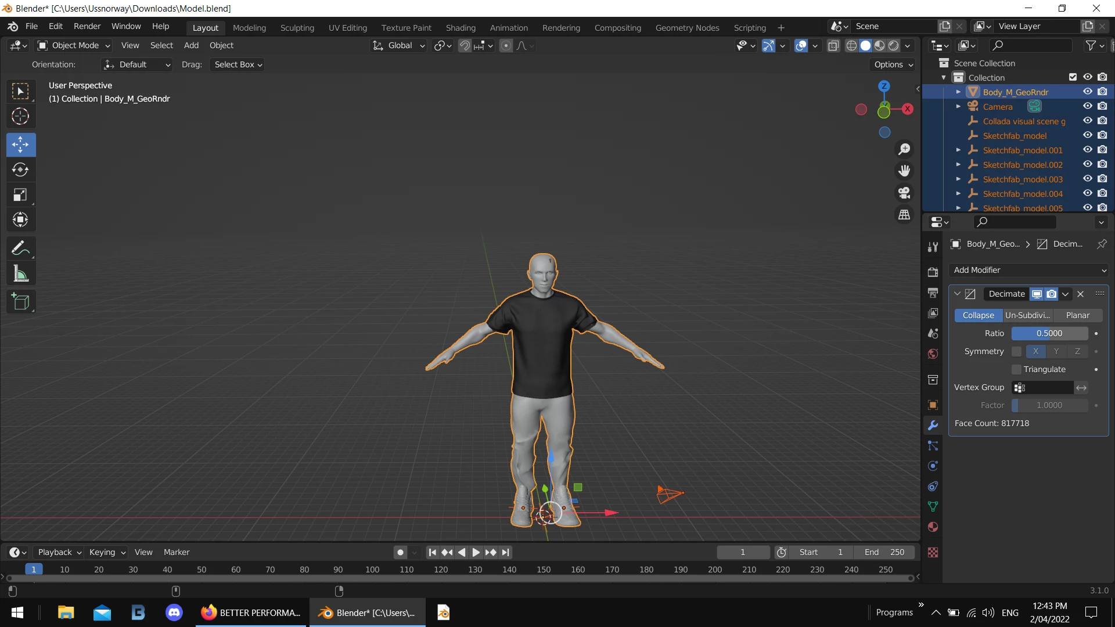Adjust the Decimate Ratio slider
Viewport: 1115px width, 627px height.
coord(1049,333)
